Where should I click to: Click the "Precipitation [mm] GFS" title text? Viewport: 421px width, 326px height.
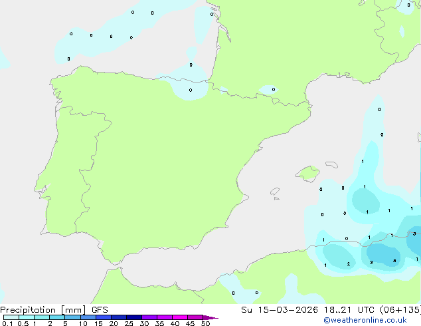(54, 310)
